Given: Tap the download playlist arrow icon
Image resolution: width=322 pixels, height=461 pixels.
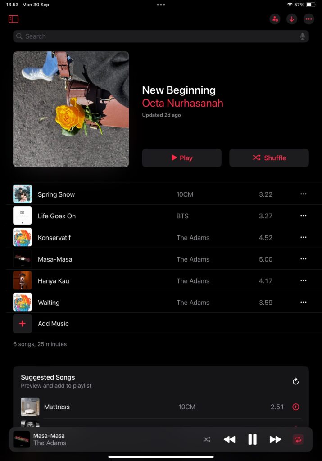Looking at the screenshot, I should pyautogui.click(x=292, y=19).
